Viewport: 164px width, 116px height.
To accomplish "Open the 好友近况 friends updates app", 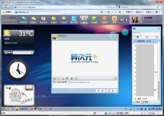I will point(44,20).
